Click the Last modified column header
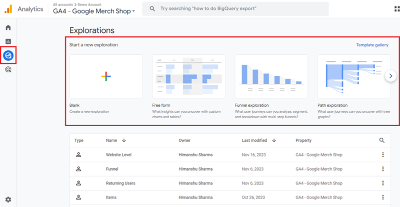Viewport: 400px width, 207px height. pos(254,140)
